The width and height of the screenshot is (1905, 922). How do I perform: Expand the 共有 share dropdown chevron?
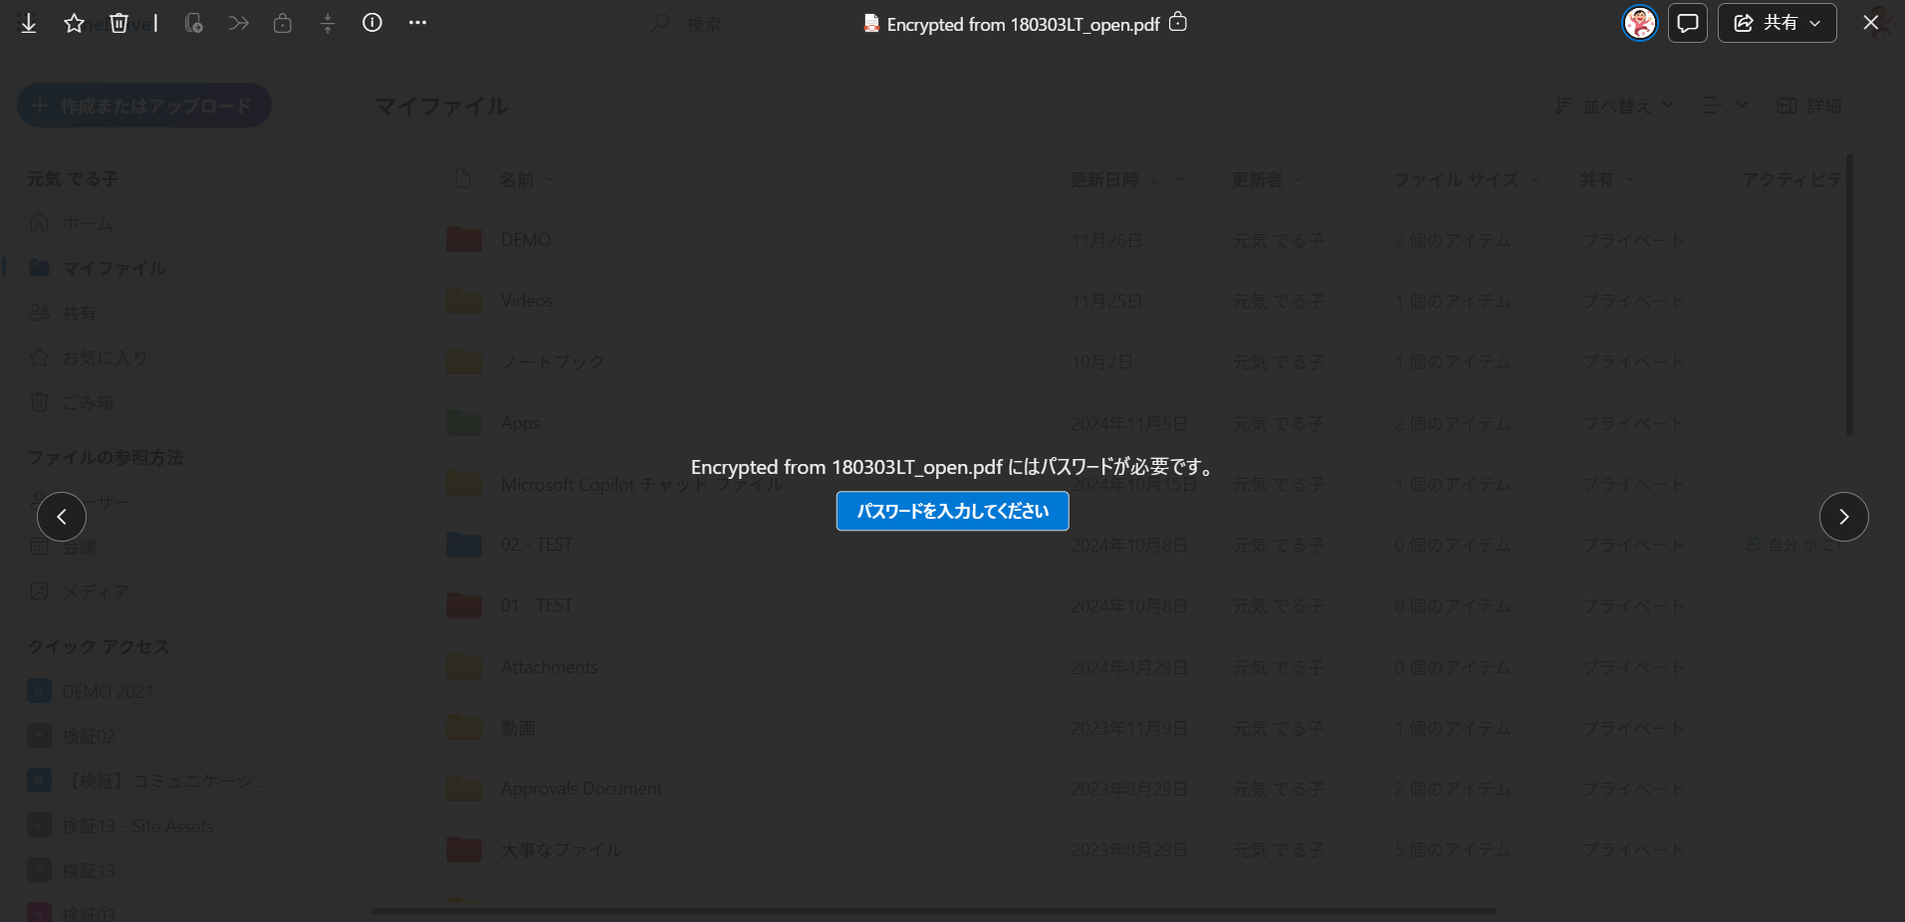click(1815, 23)
